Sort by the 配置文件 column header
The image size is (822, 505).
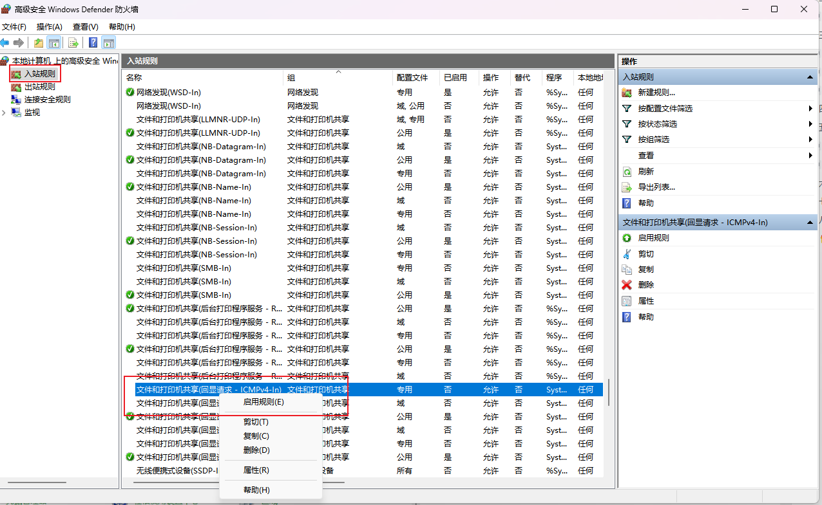pos(416,77)
